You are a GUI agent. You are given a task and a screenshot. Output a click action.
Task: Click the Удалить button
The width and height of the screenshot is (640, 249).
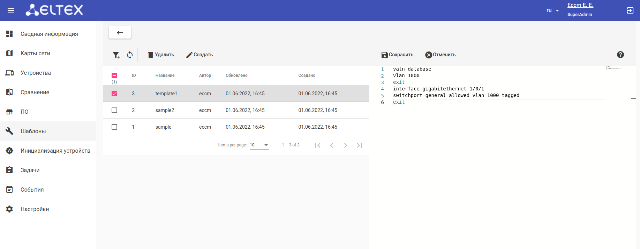click(x=161, y=55)
